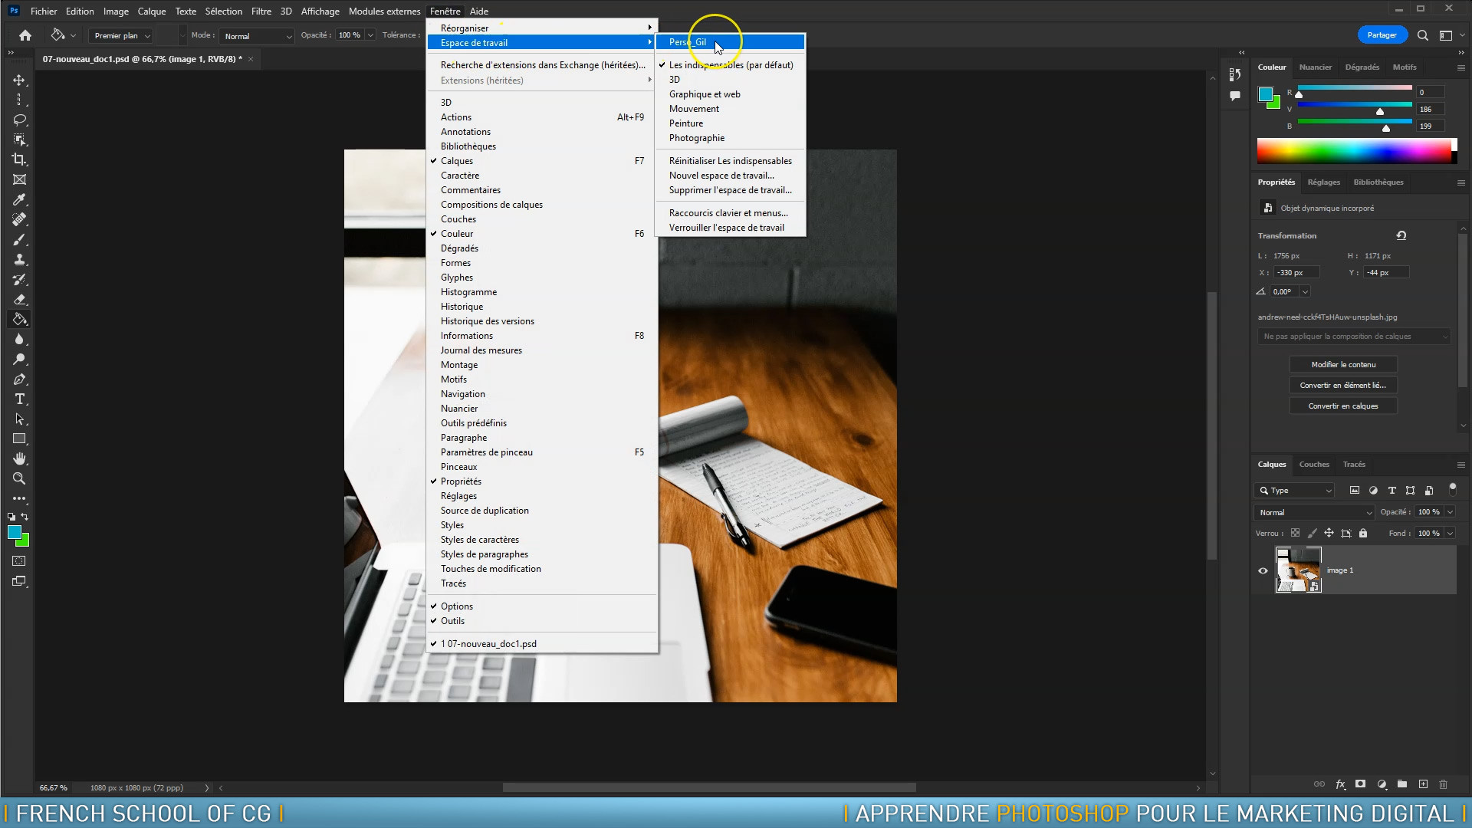Open the Opacité dropdown in options bar
Screen dimensions: 1472x828
click(x=370, y=35)
